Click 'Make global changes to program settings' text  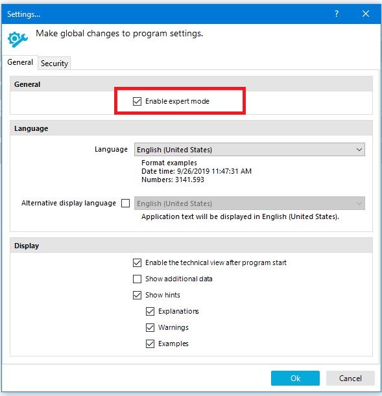coord(119,33)
